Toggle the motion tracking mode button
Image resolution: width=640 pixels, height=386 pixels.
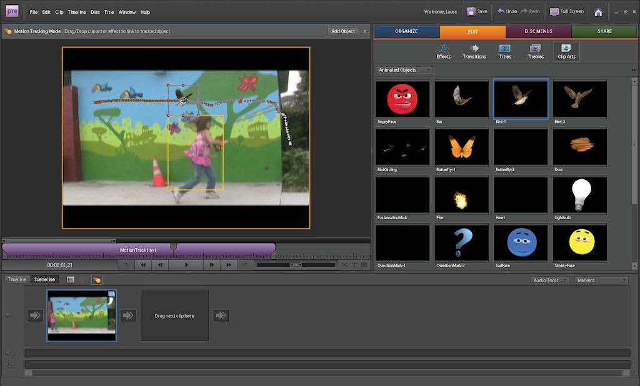pyautogui.click(x=97, y=280)
